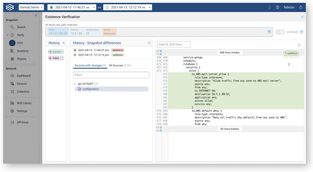The width and height of the screenshot is (313, 172).
Task: Click the Search 569 lines field
Action: (x=174, y=45)
